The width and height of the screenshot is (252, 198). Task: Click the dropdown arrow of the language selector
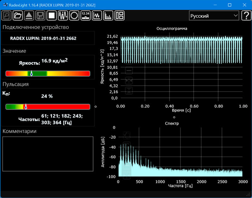point(236,16)
